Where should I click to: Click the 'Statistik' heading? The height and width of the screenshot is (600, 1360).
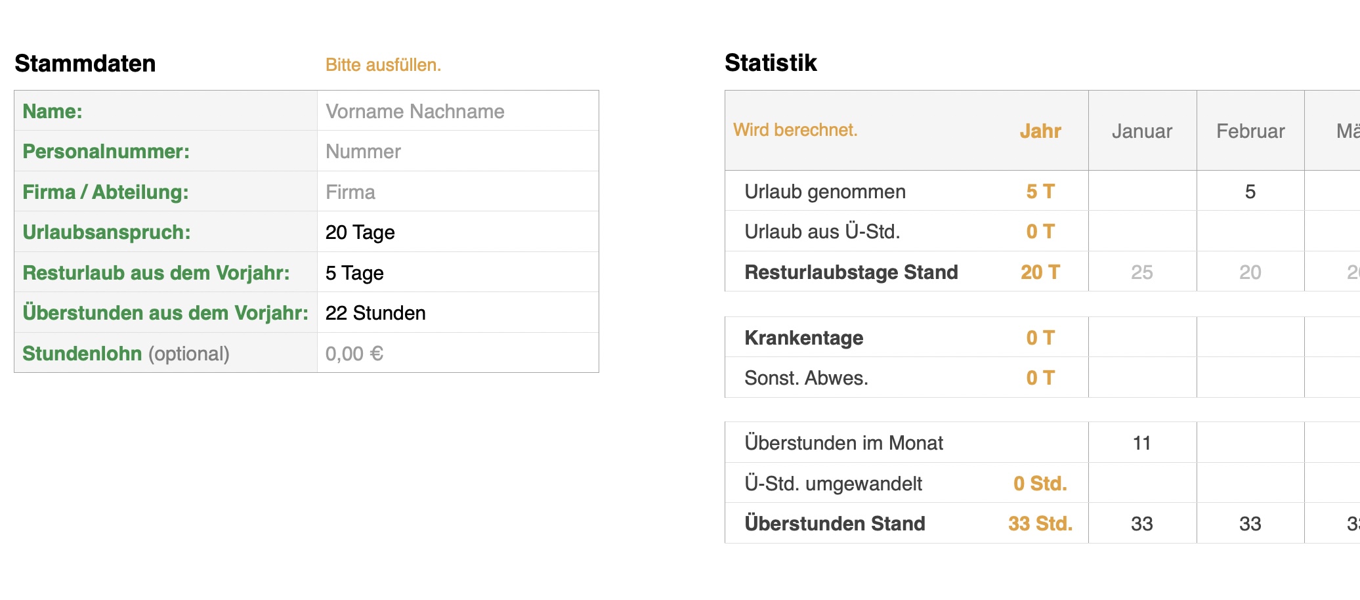(x=771, y=63)
